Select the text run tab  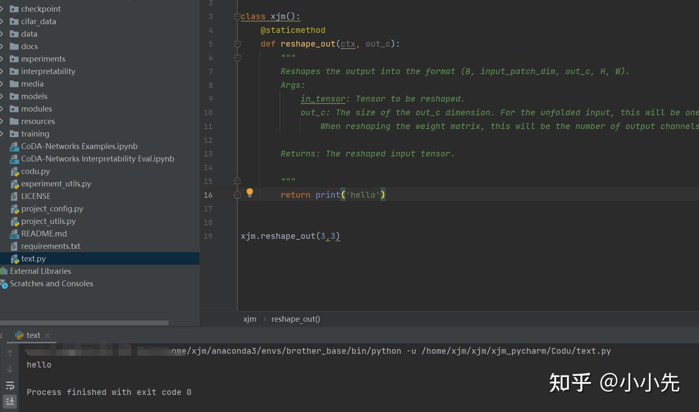coord(33,335)
